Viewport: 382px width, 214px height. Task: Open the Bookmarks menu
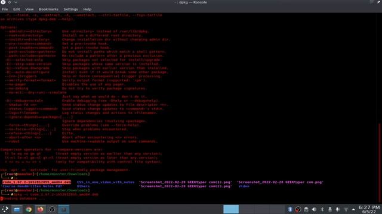[x=48, y=10]
